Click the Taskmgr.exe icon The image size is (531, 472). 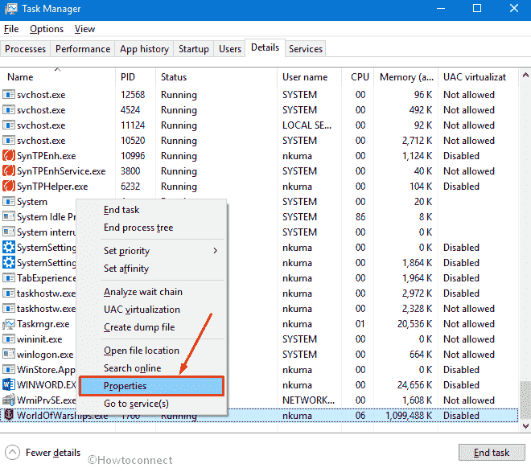point(9,324)
